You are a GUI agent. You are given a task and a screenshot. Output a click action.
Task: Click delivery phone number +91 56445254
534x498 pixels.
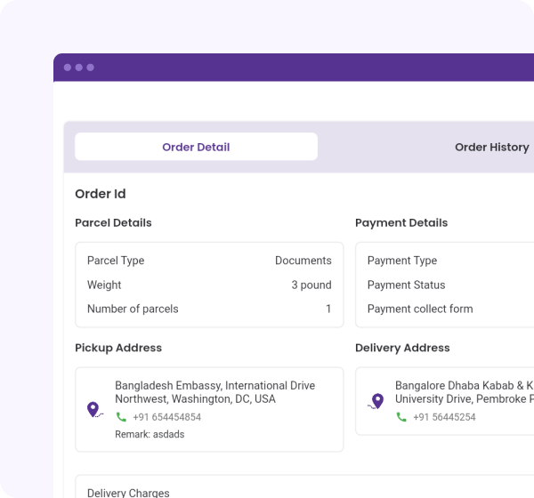pos(442,417)
